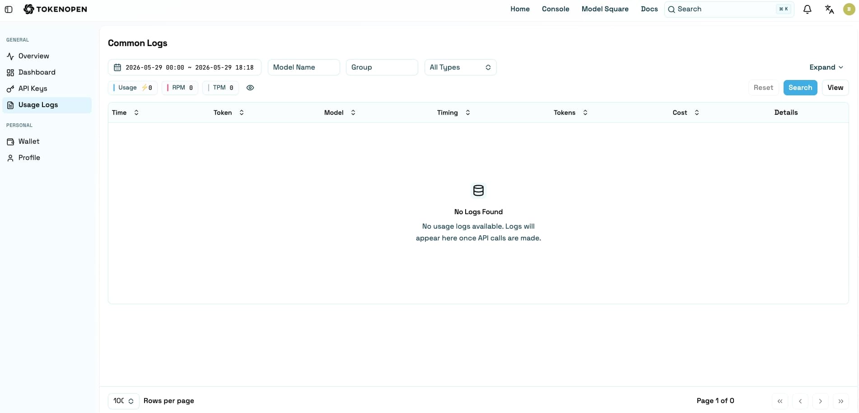Click the calendar icon in date range
Image resolution: width=859 pixels, height=413 pixels.
pos(117,67)
